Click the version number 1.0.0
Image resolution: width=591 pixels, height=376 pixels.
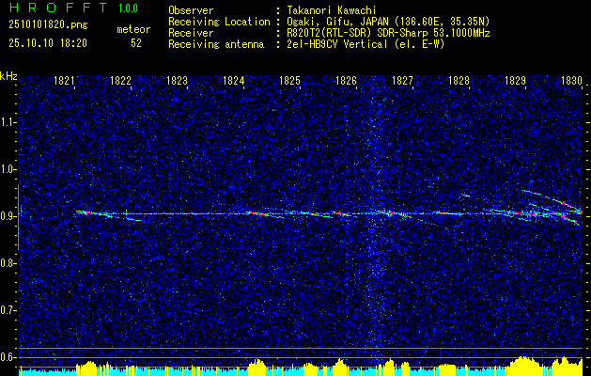(x=128, y=8)
